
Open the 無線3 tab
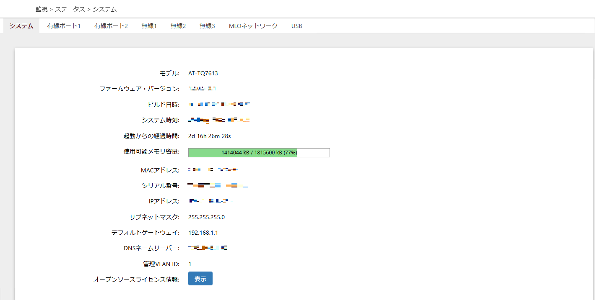(x=207, y=26)
